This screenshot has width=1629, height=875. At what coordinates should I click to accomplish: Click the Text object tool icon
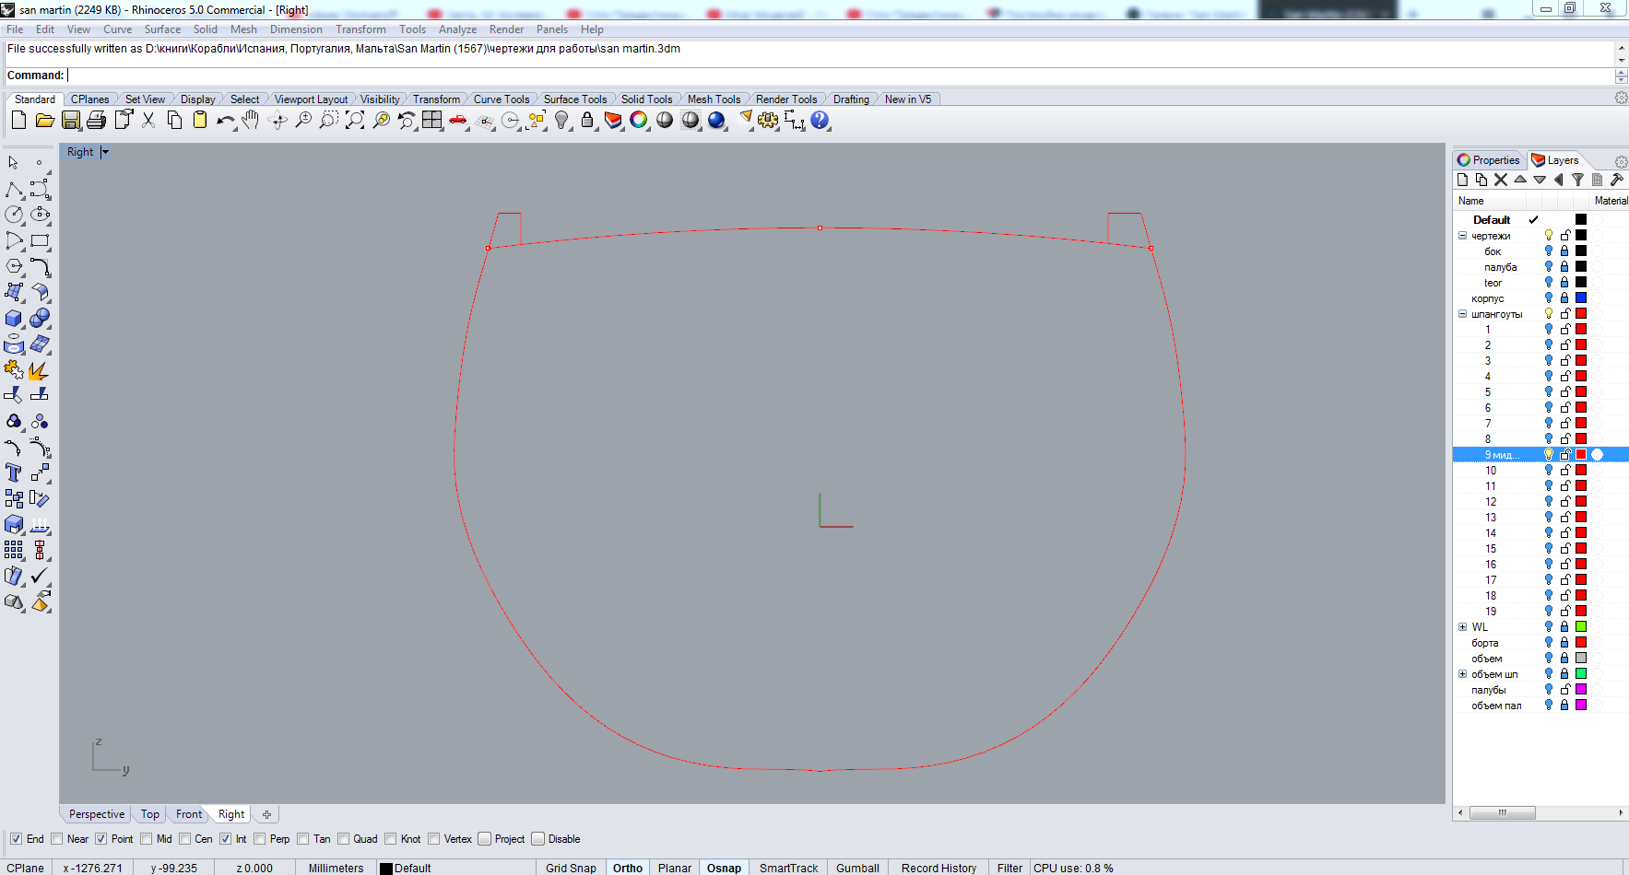(14, 473)
